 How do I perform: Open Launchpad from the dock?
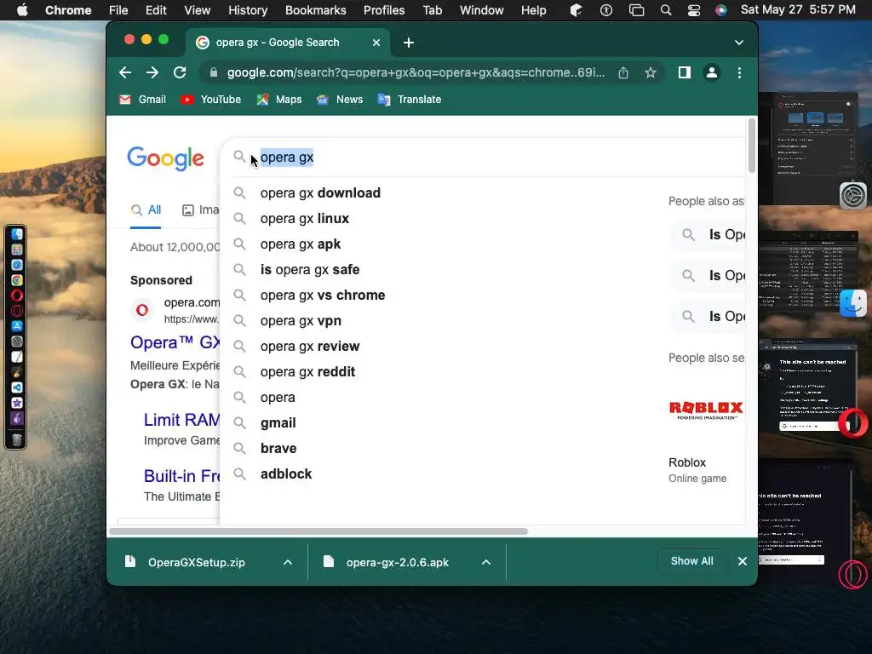(17, 250)
